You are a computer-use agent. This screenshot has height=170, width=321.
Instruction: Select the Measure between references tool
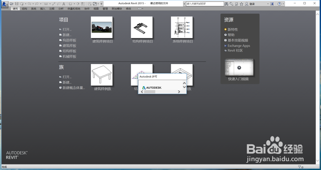[x=46, y=4]
